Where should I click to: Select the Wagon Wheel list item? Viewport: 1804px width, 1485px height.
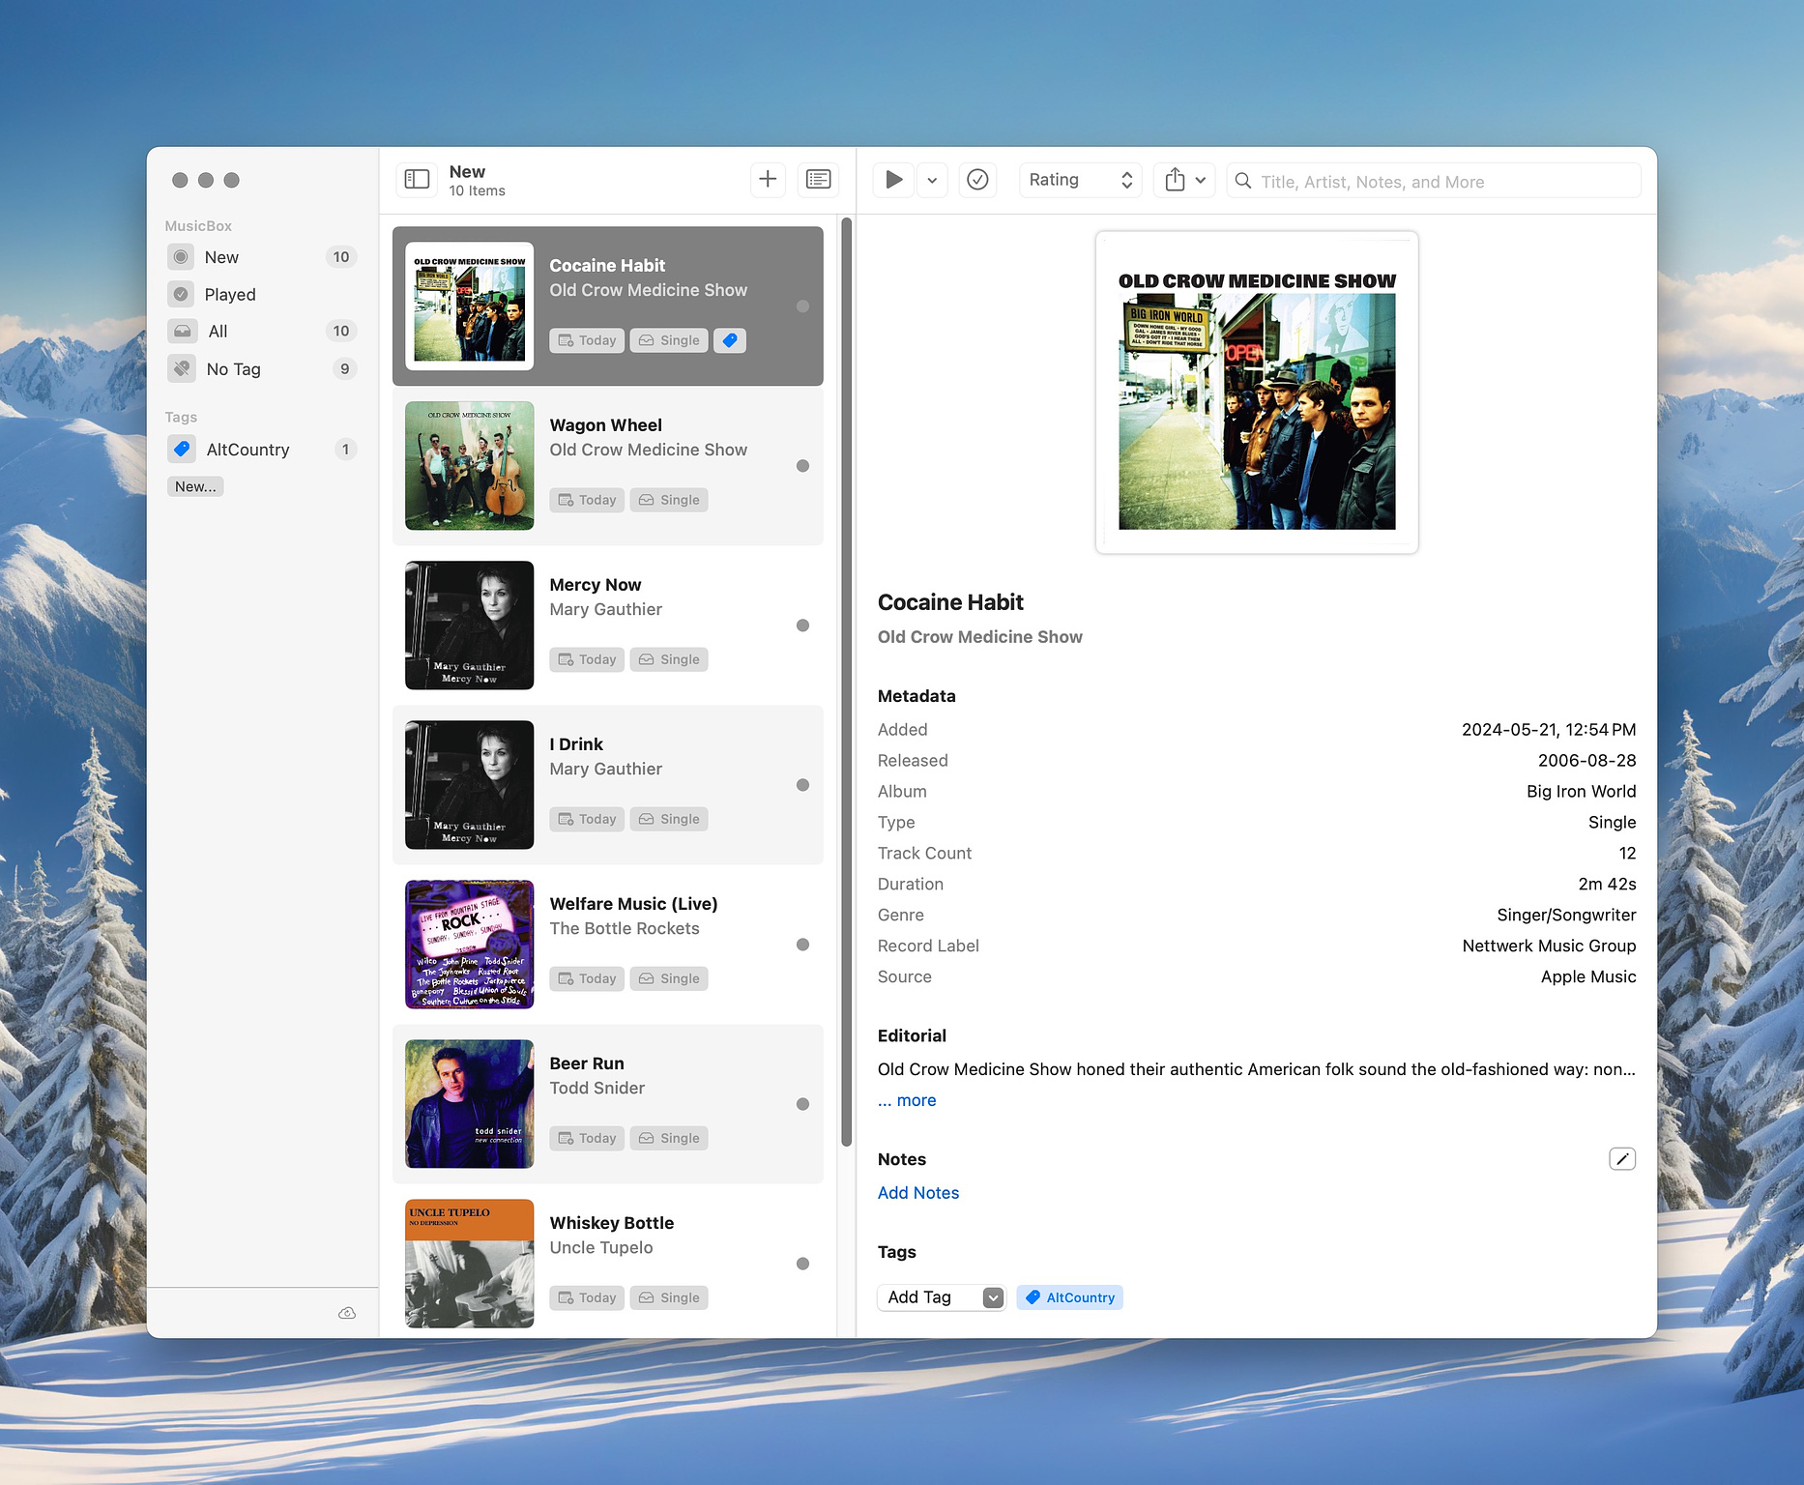coord(607,466)
